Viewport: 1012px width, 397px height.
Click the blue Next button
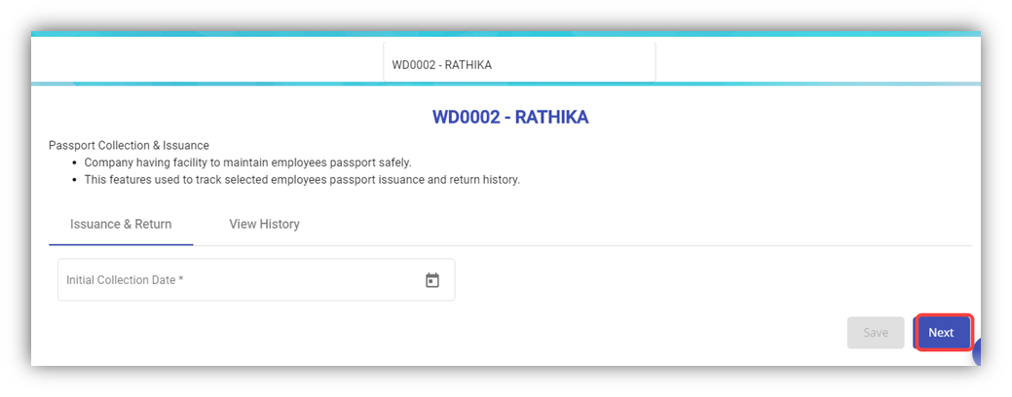941,333
